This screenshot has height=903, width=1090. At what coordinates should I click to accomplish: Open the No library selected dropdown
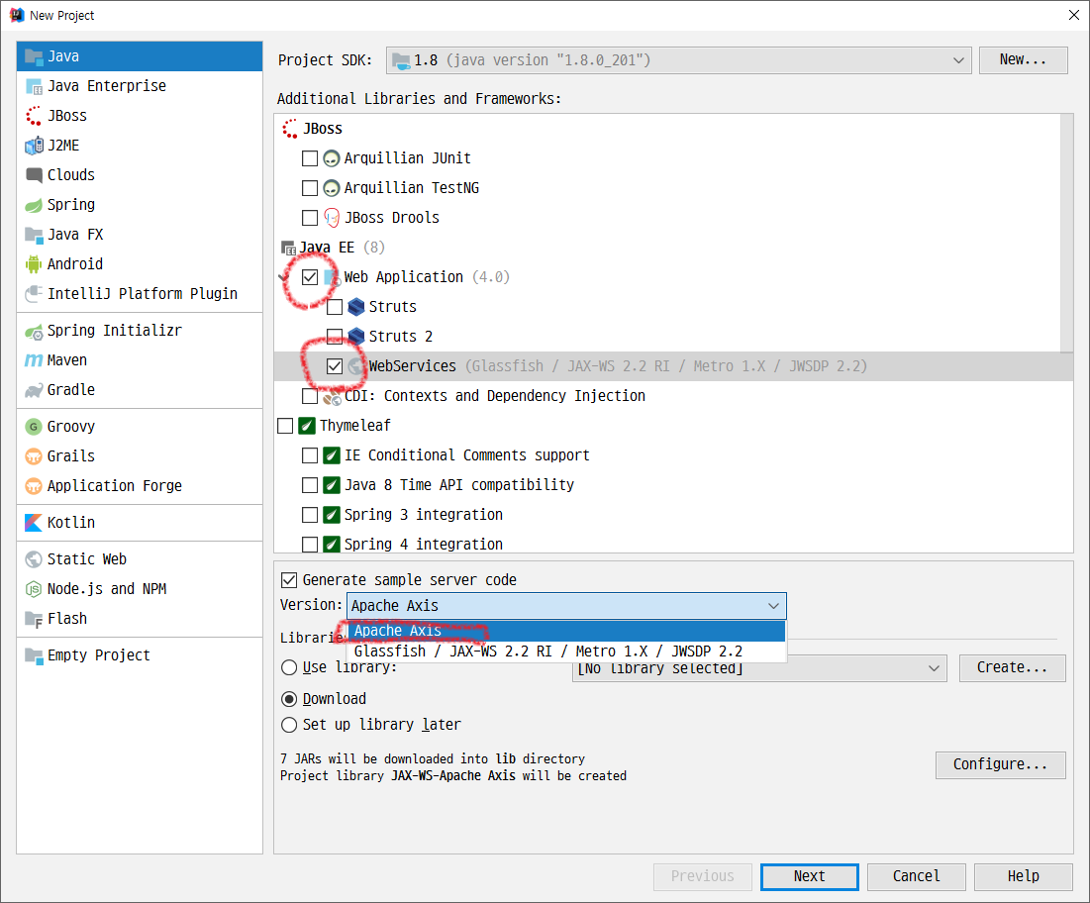pyautogui.click(x=759, y=668)
